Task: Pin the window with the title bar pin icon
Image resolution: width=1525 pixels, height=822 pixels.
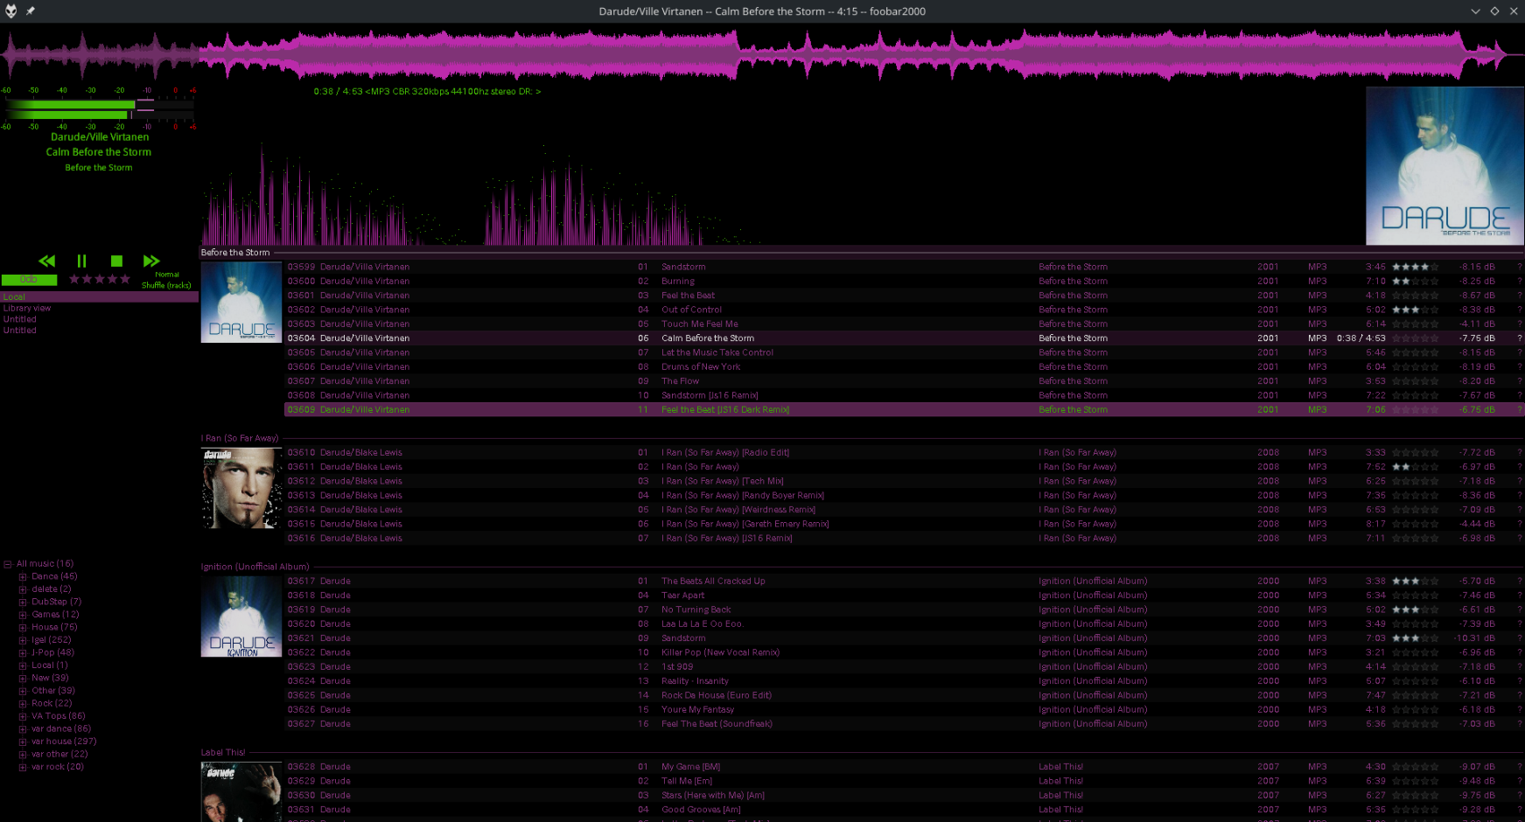Action: pos(31,11)
